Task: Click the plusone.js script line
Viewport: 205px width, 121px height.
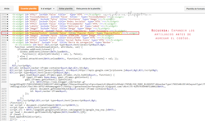Action: 84,70
